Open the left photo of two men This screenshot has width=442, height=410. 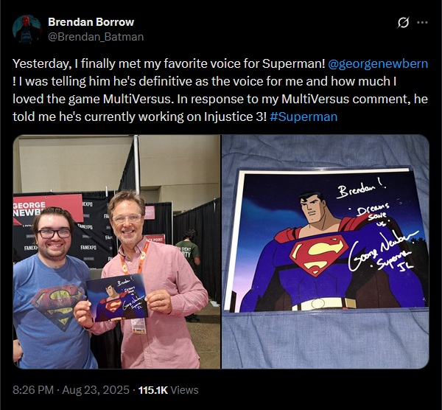click(116, 251)
